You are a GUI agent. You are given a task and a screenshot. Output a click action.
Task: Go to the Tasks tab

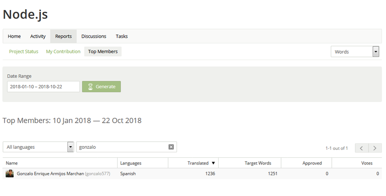click(x=122, y=36)
